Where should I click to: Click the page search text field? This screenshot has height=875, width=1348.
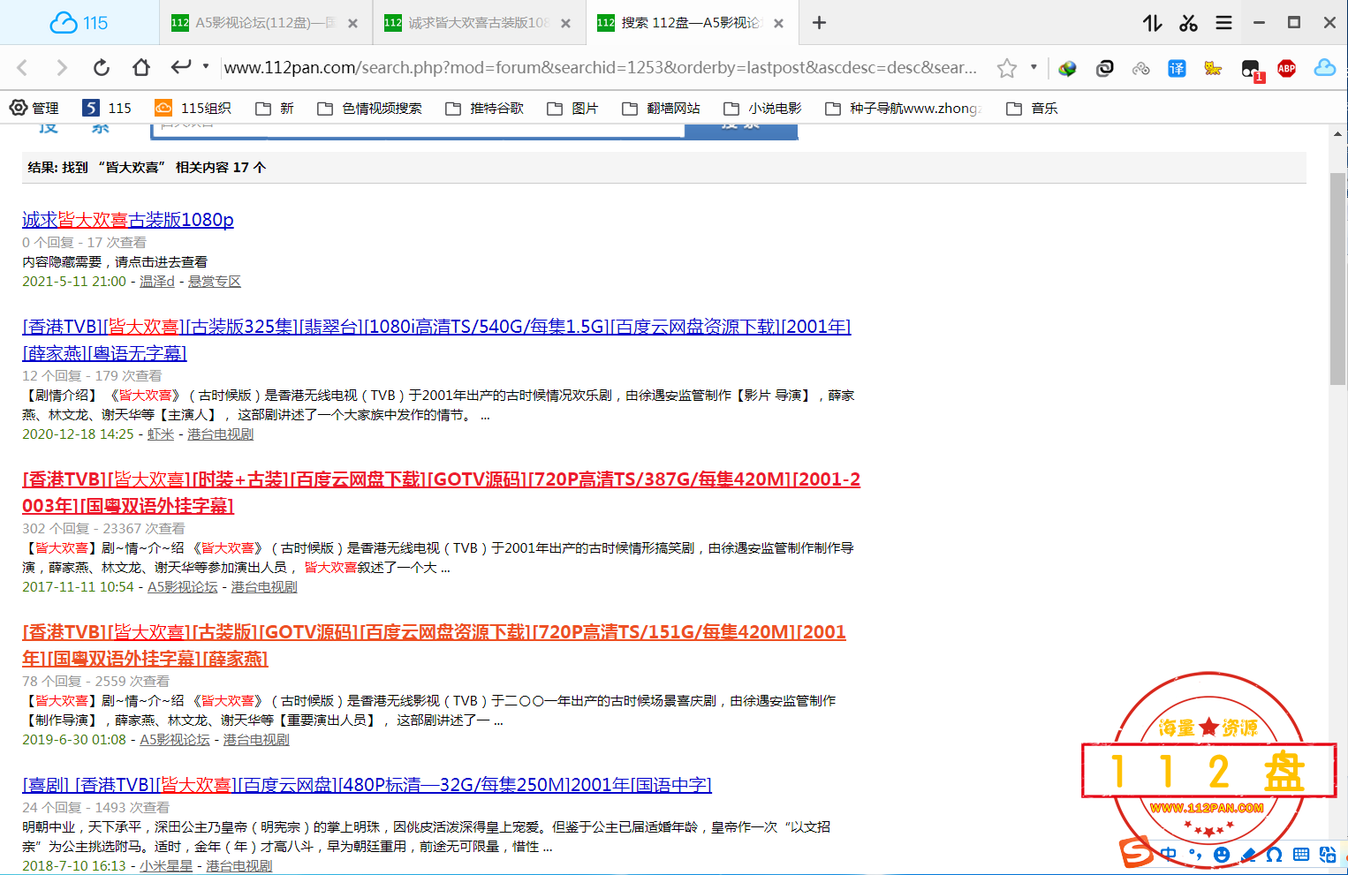(418, 130)
